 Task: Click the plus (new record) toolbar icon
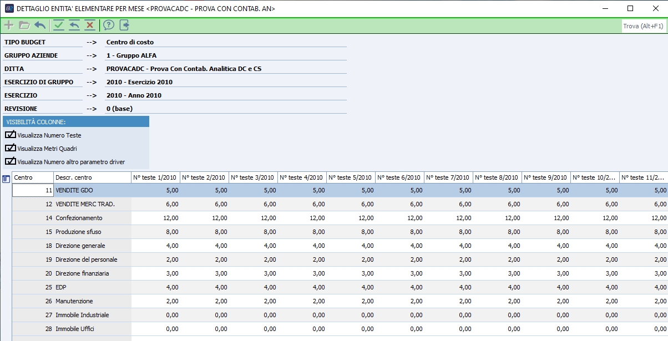pos(9,25)
